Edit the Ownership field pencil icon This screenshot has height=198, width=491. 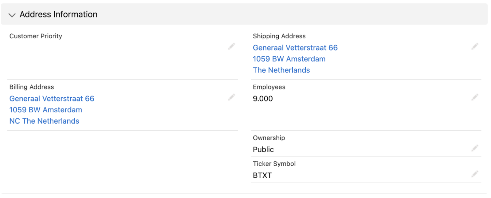tap(475, 148)
